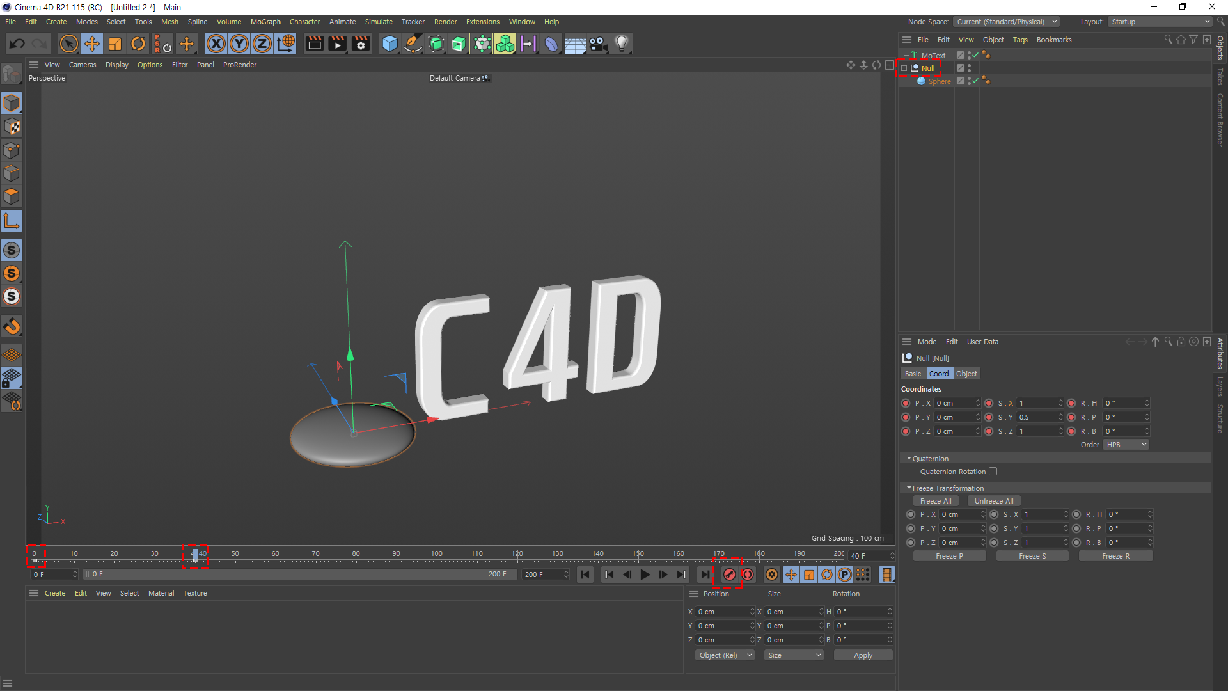Click the Record Active Objects button
The width and height of the screenshot is (1228, 691).
(x=729, y=575)
